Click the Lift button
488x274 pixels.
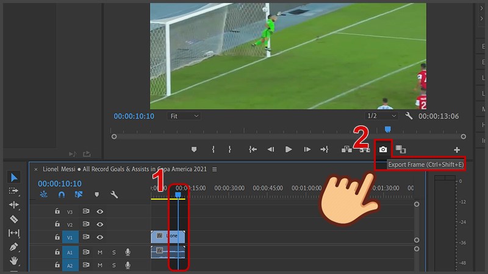(x=346, y=150)
